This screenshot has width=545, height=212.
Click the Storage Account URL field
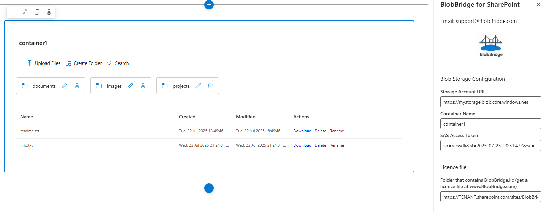pos(491,102)
